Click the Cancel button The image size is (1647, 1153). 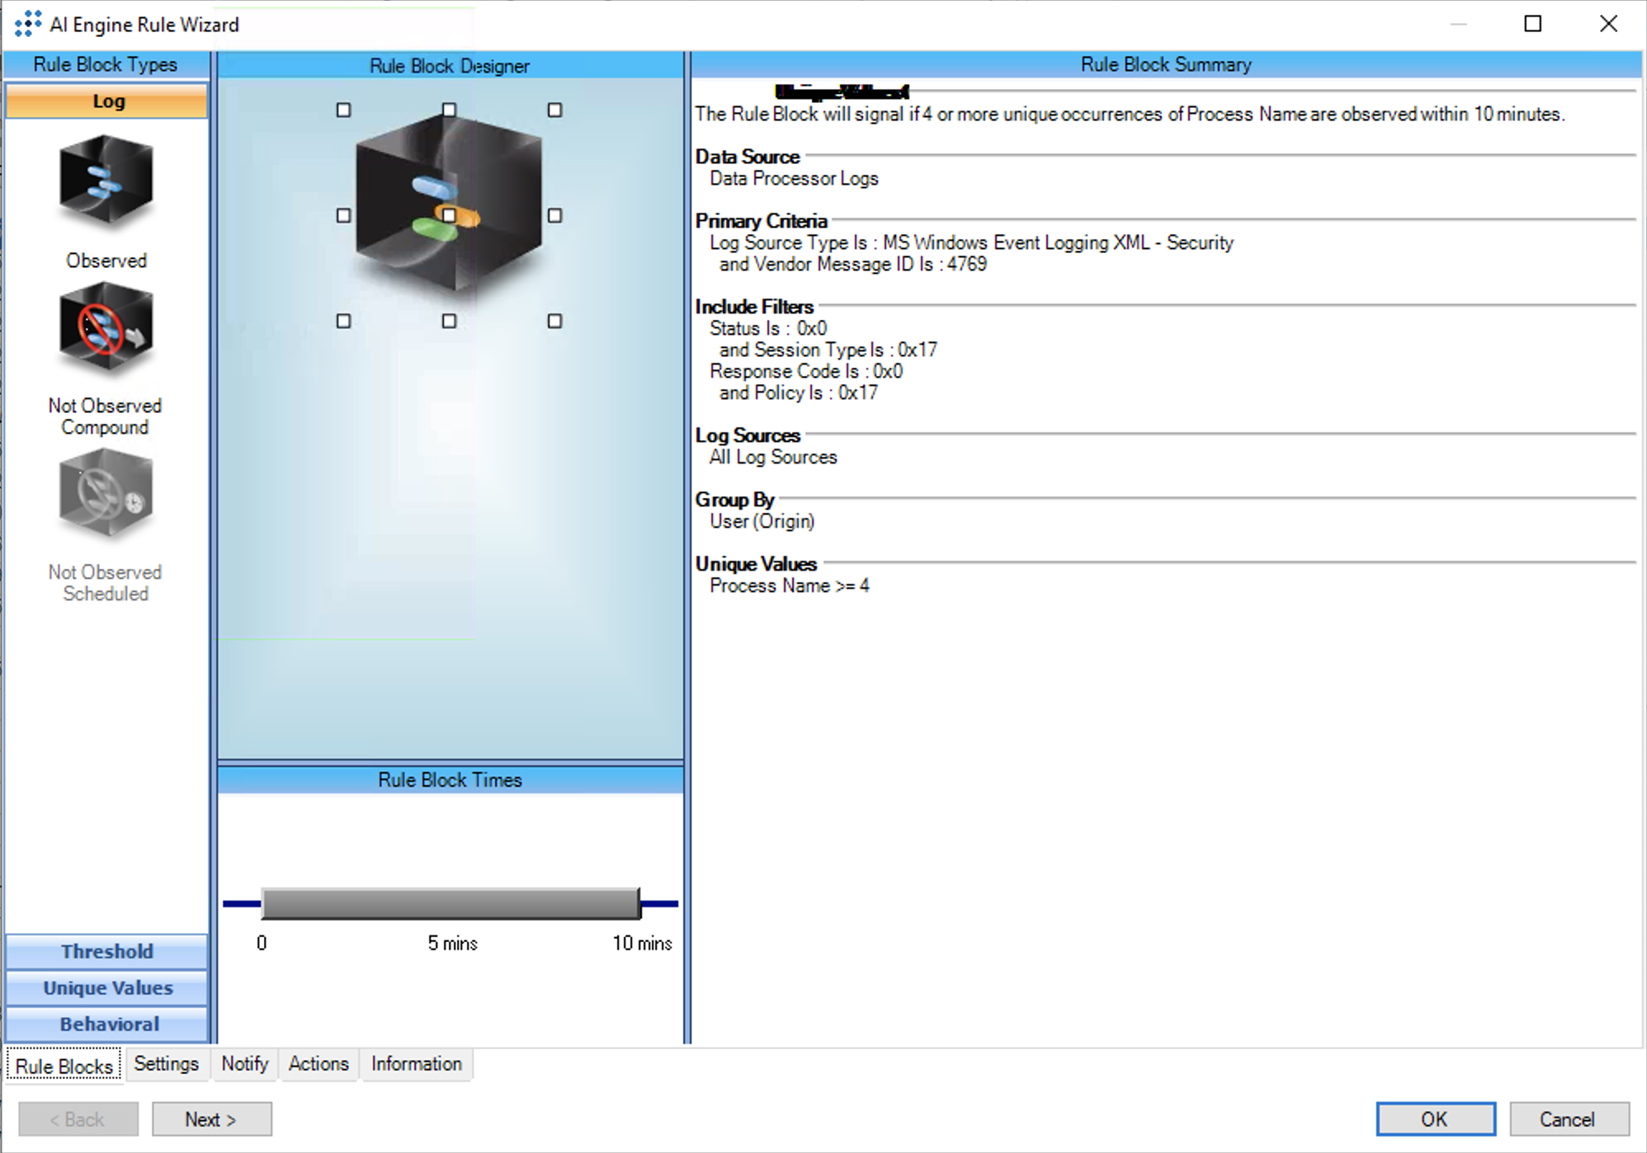1568,1119
